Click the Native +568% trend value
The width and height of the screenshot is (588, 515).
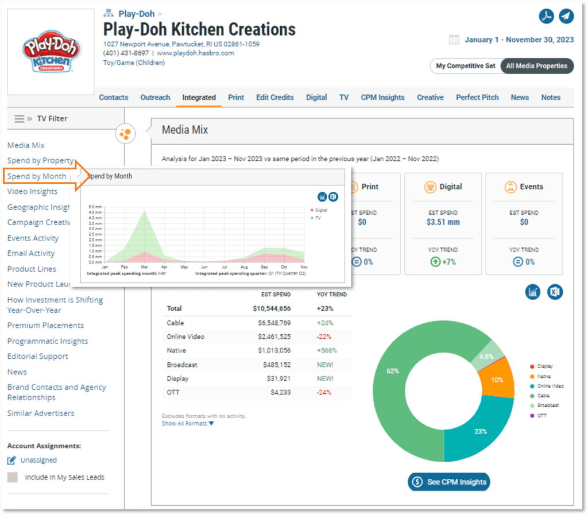click(x=327, y=350)
